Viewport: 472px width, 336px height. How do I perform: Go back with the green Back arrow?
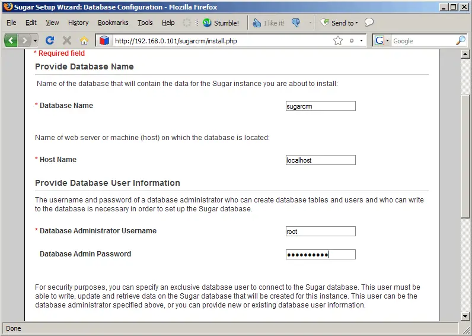[11, 40]
